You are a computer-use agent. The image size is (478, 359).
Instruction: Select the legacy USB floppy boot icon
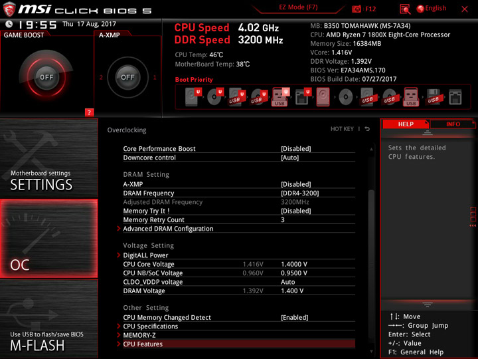click(433, 97)
